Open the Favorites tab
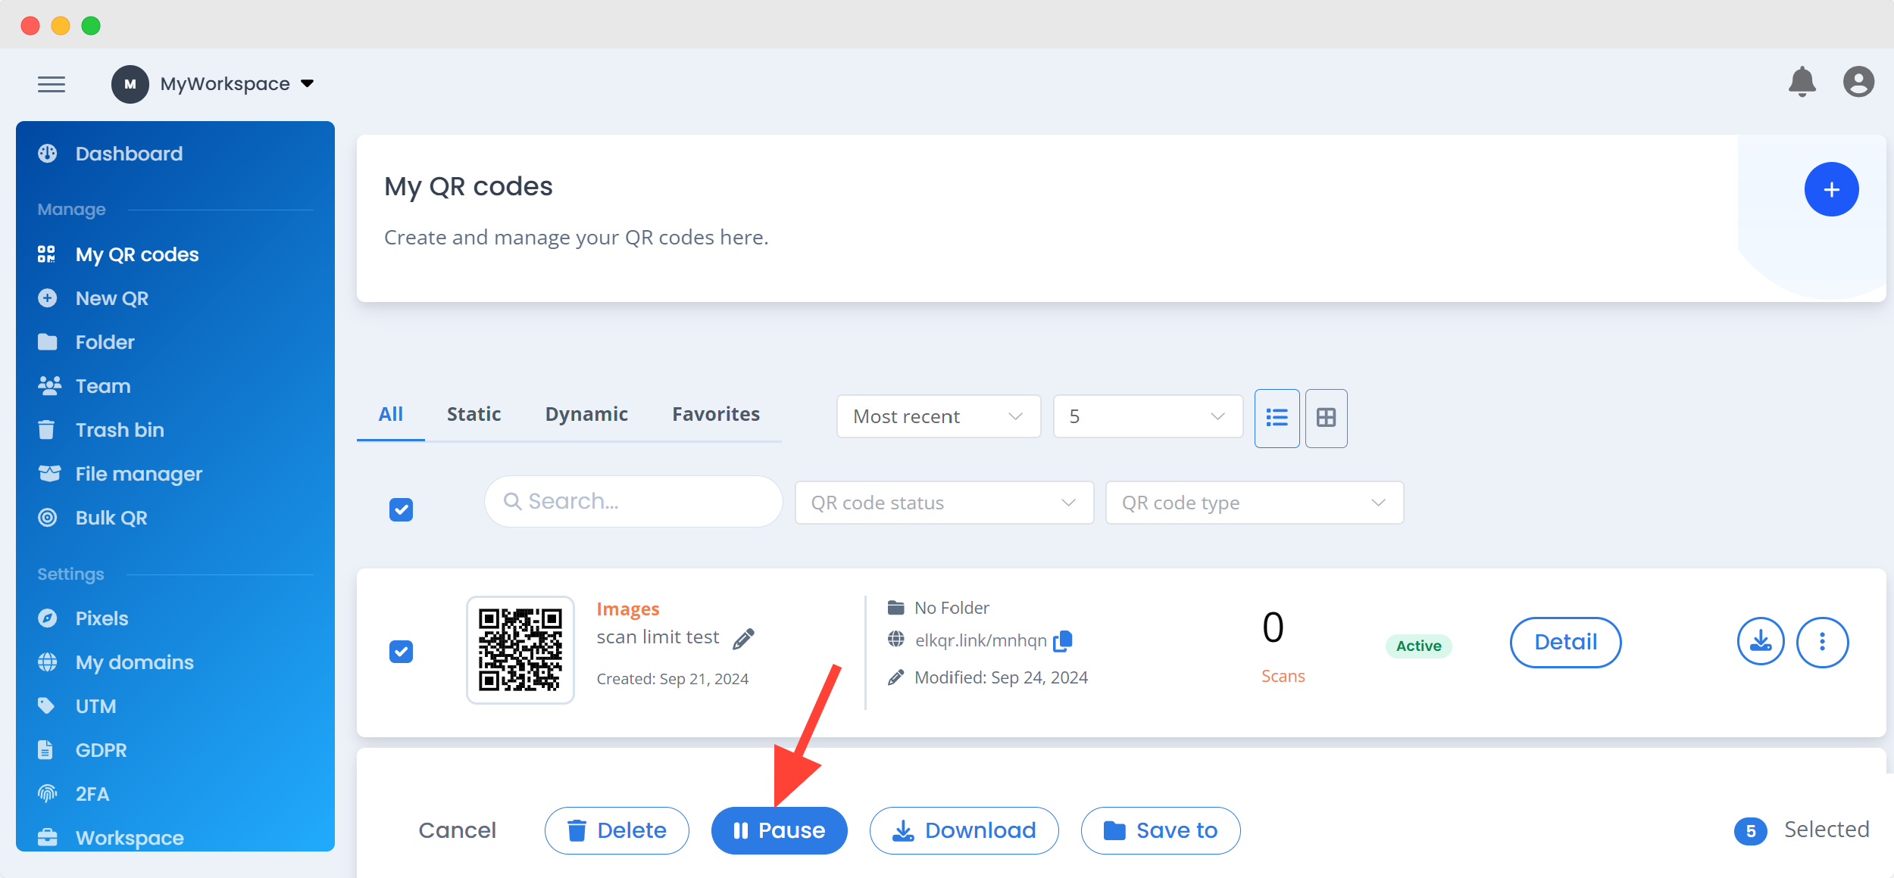1894x878 pixels. pos(715,414)
